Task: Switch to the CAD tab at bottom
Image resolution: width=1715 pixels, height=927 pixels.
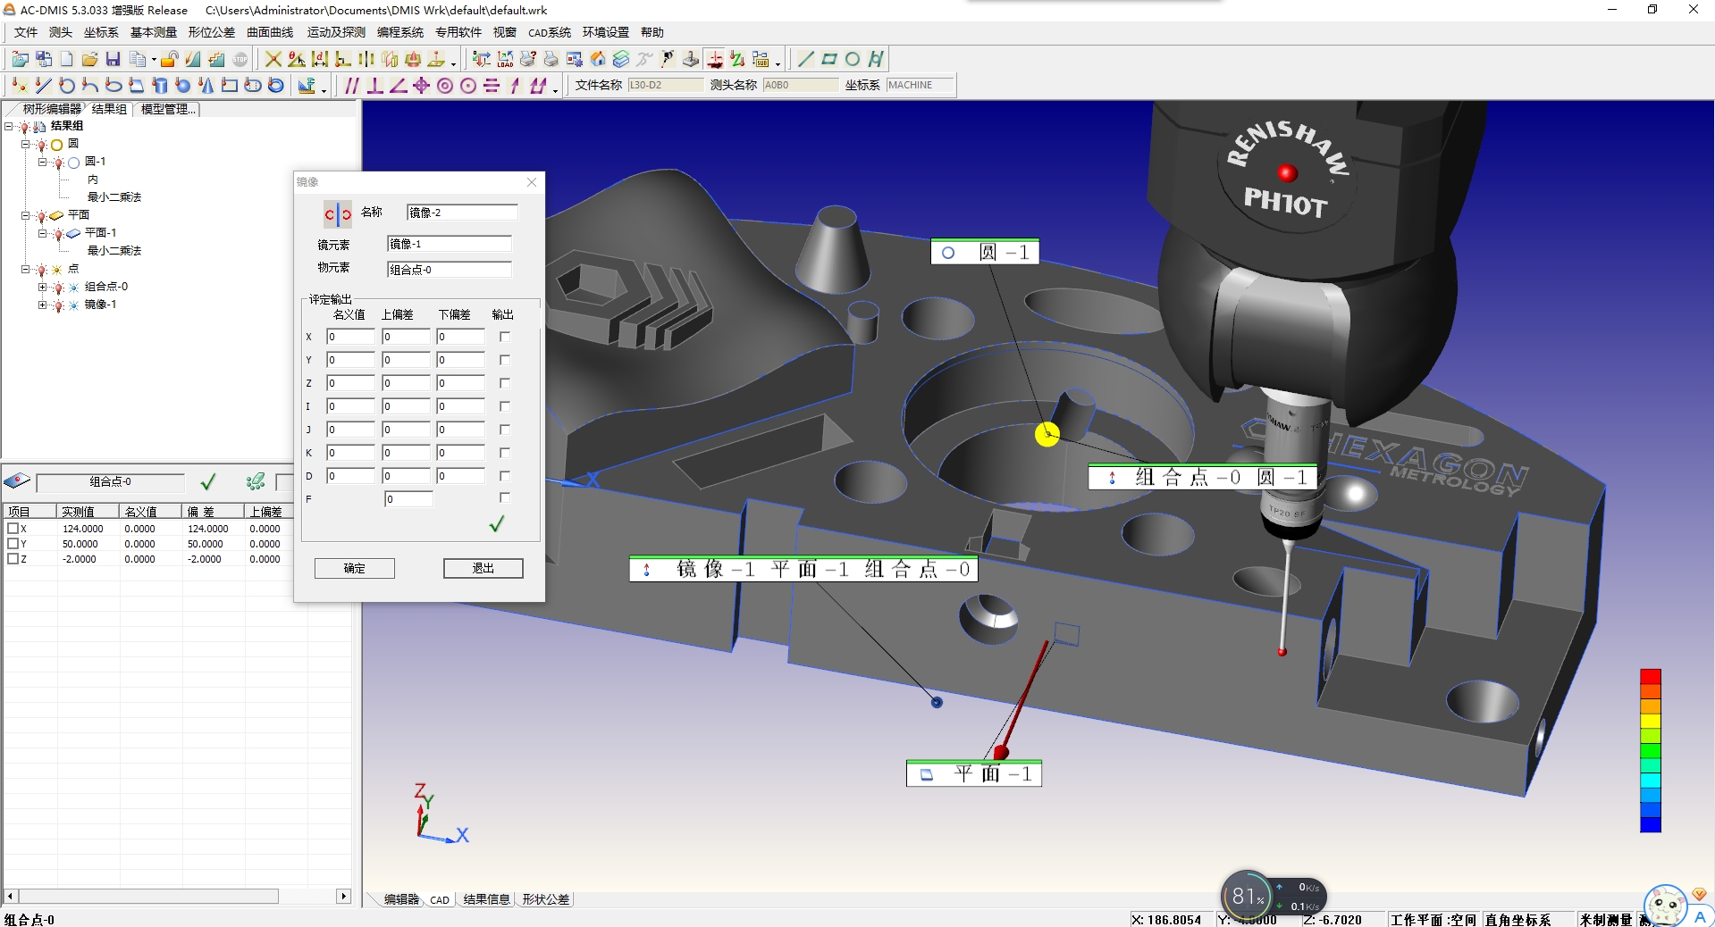Action: [440, 900]
